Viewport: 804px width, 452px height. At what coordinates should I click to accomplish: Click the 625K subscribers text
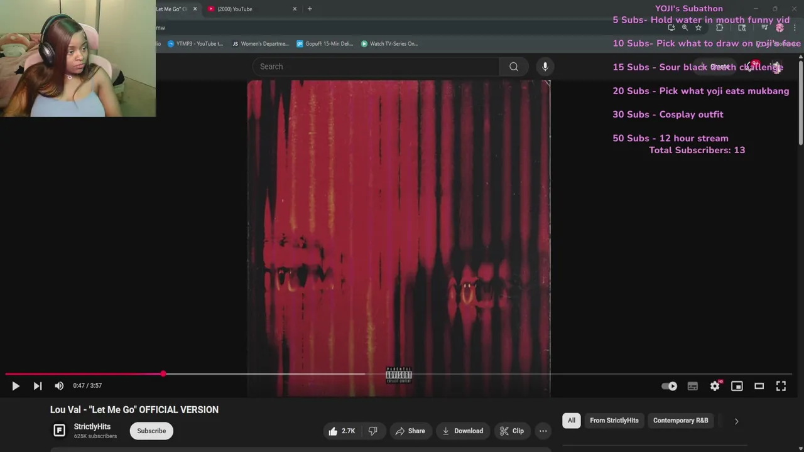[x=95, y=436]
